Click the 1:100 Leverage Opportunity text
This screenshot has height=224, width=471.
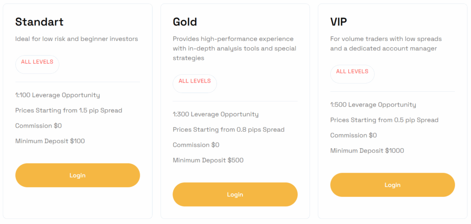pyautogui.click(x=57, y=95)
